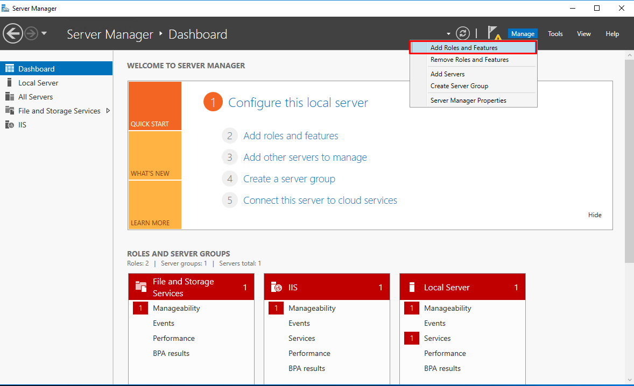The height and width of the screenshot is (386, 634).
Task: Click Connect this server to cloud services
Action: [x=320, y=201]
